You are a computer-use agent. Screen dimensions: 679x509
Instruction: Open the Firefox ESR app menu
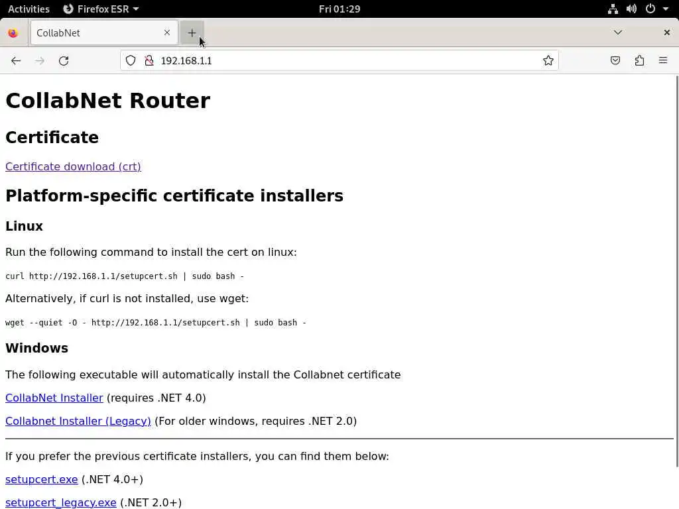click(x=101, y=9)
